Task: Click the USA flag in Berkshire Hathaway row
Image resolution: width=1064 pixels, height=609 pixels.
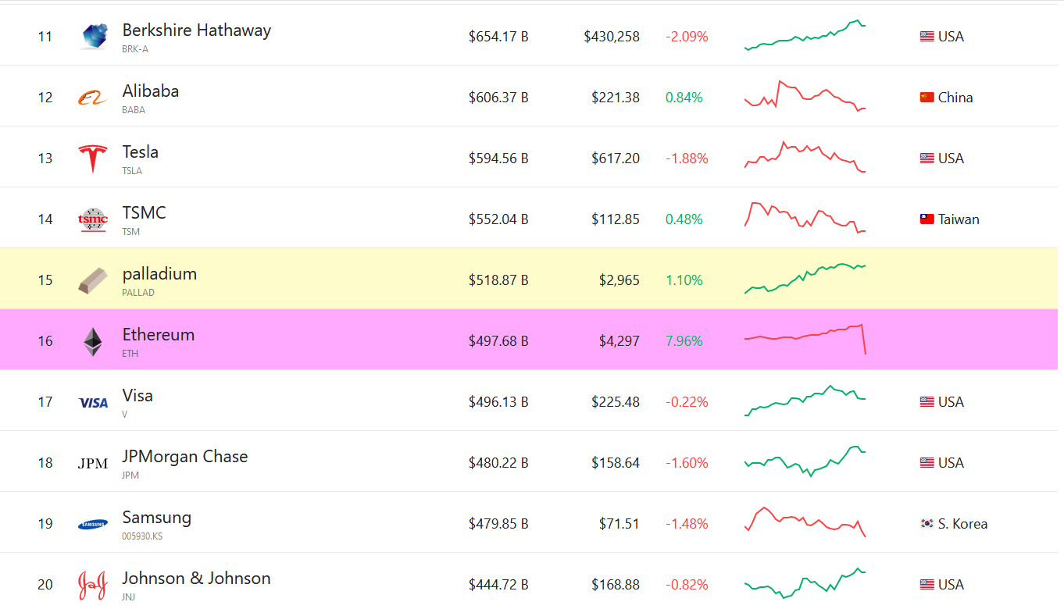Action: point(927,36)
